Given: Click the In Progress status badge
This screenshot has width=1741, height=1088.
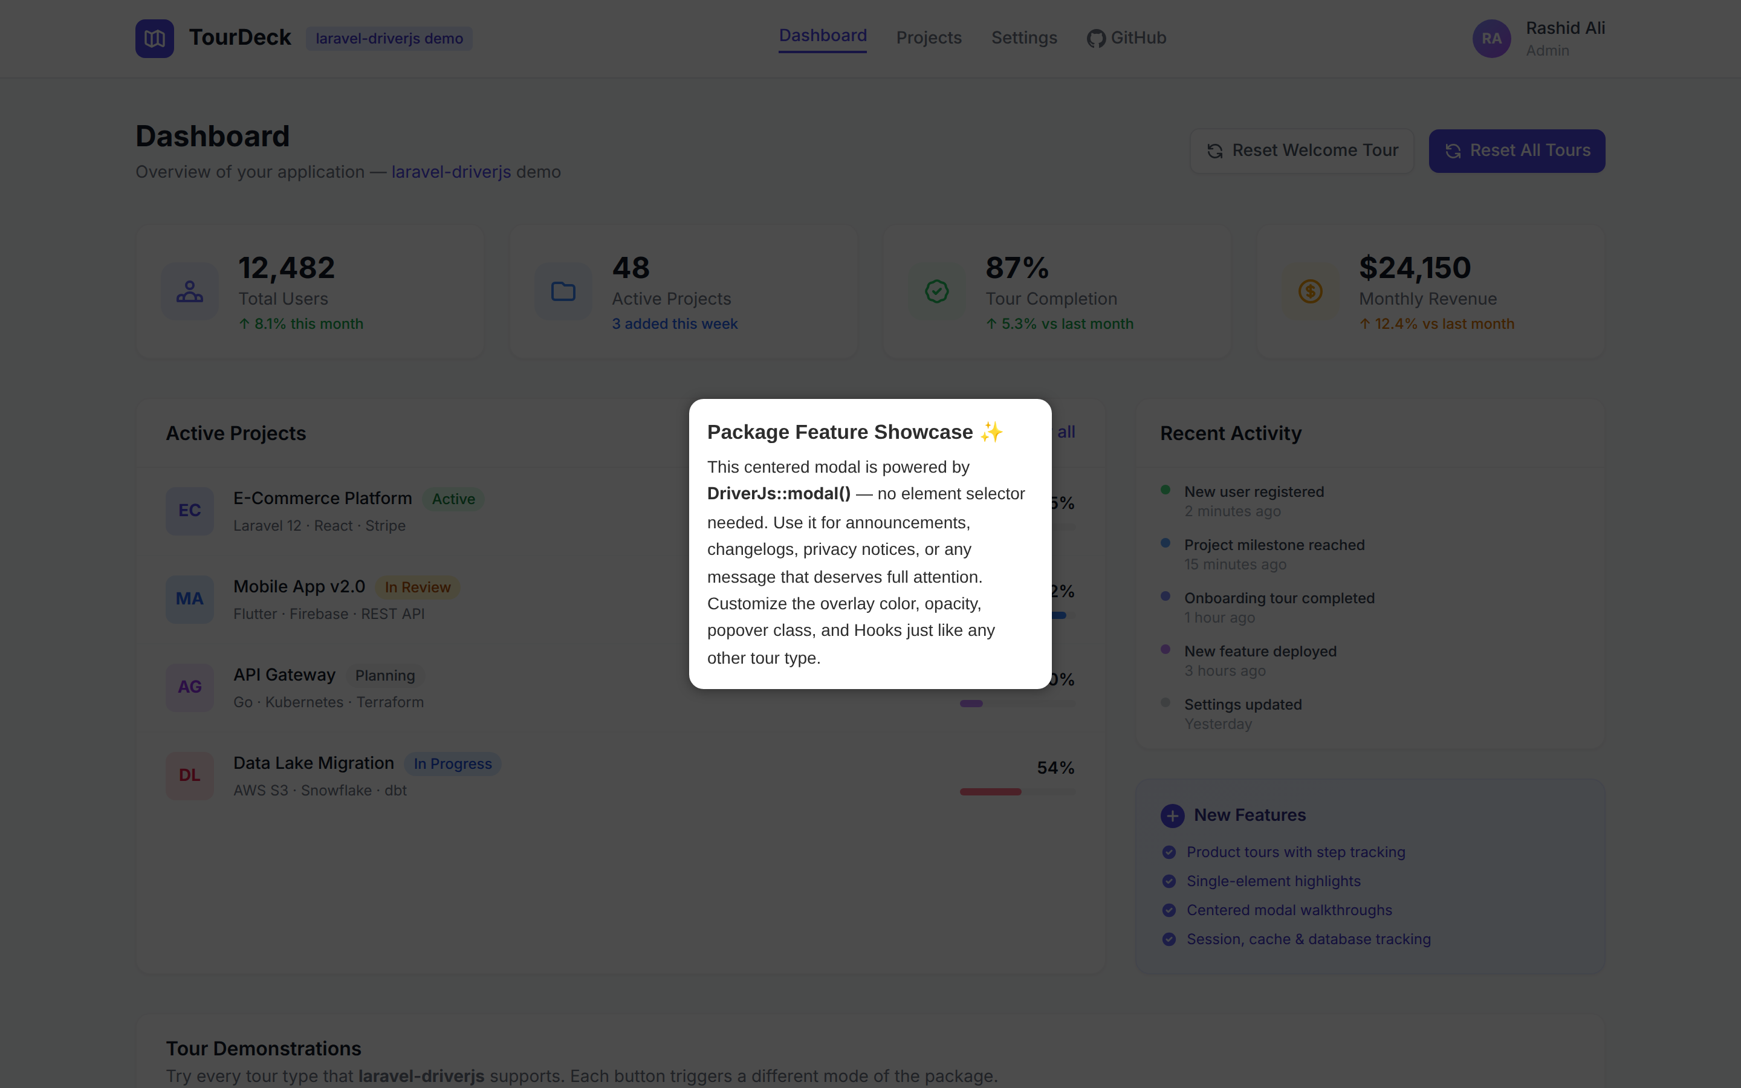Looking at the screenshot, I should click(x=453, y=764).
